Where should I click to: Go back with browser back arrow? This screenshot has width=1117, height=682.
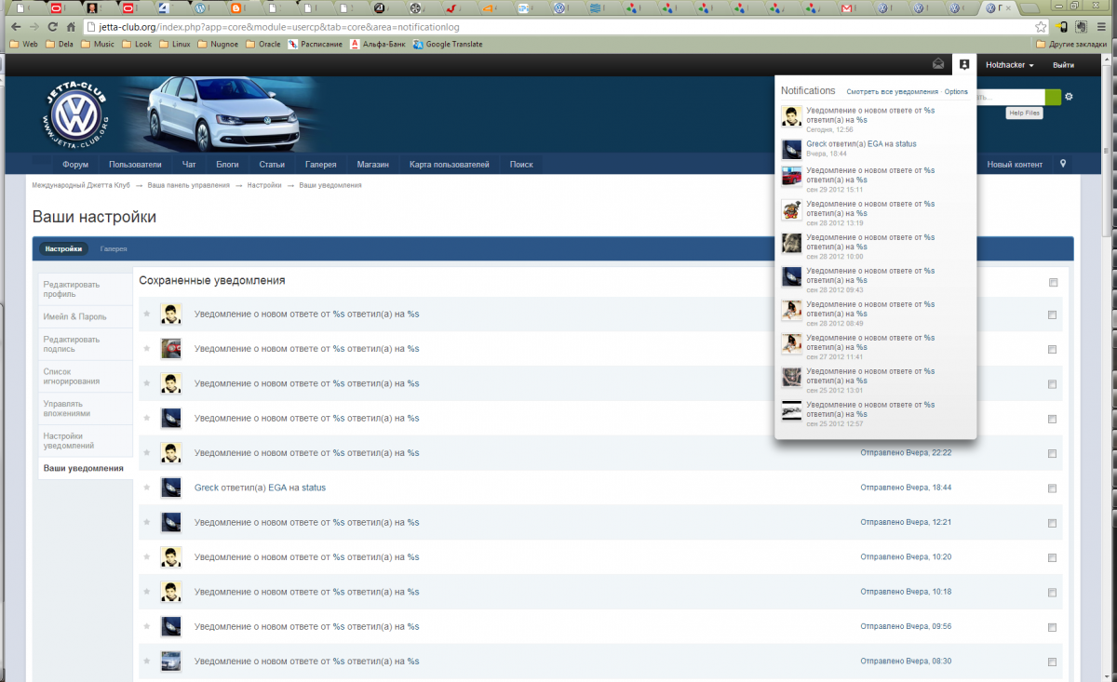[15, 27]
